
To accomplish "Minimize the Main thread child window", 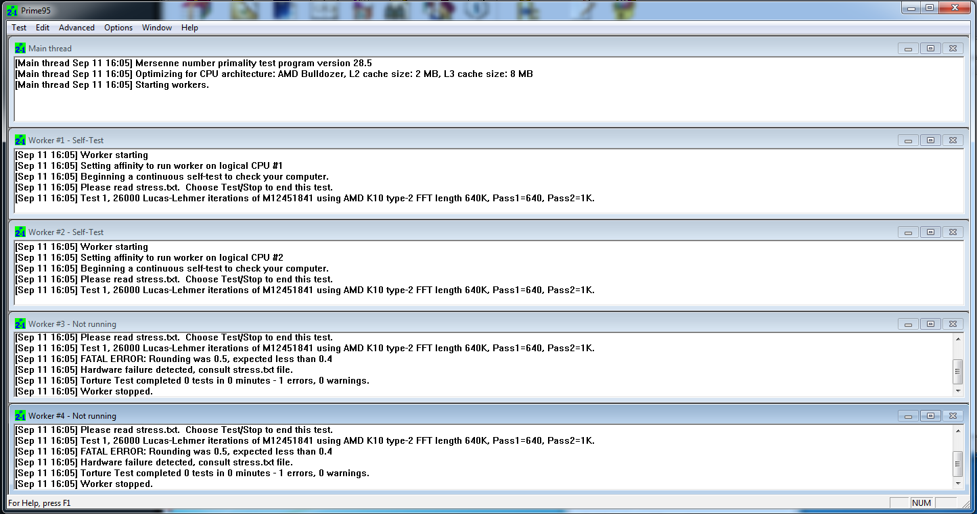I will coord(908,49).
